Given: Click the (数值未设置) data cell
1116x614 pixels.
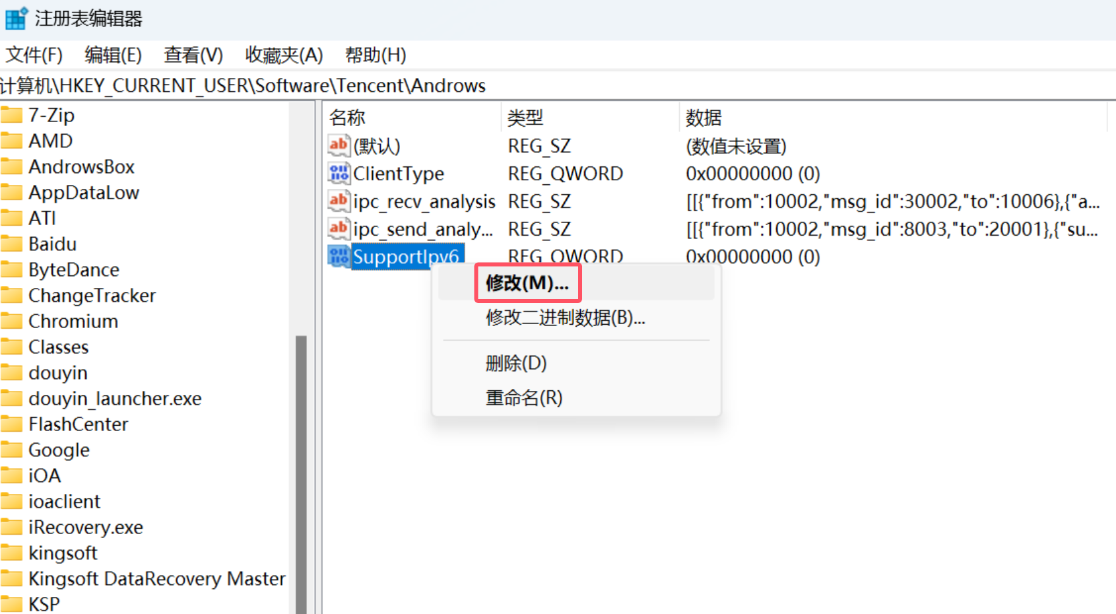Looking at the screenshot, I should (737, 146).
